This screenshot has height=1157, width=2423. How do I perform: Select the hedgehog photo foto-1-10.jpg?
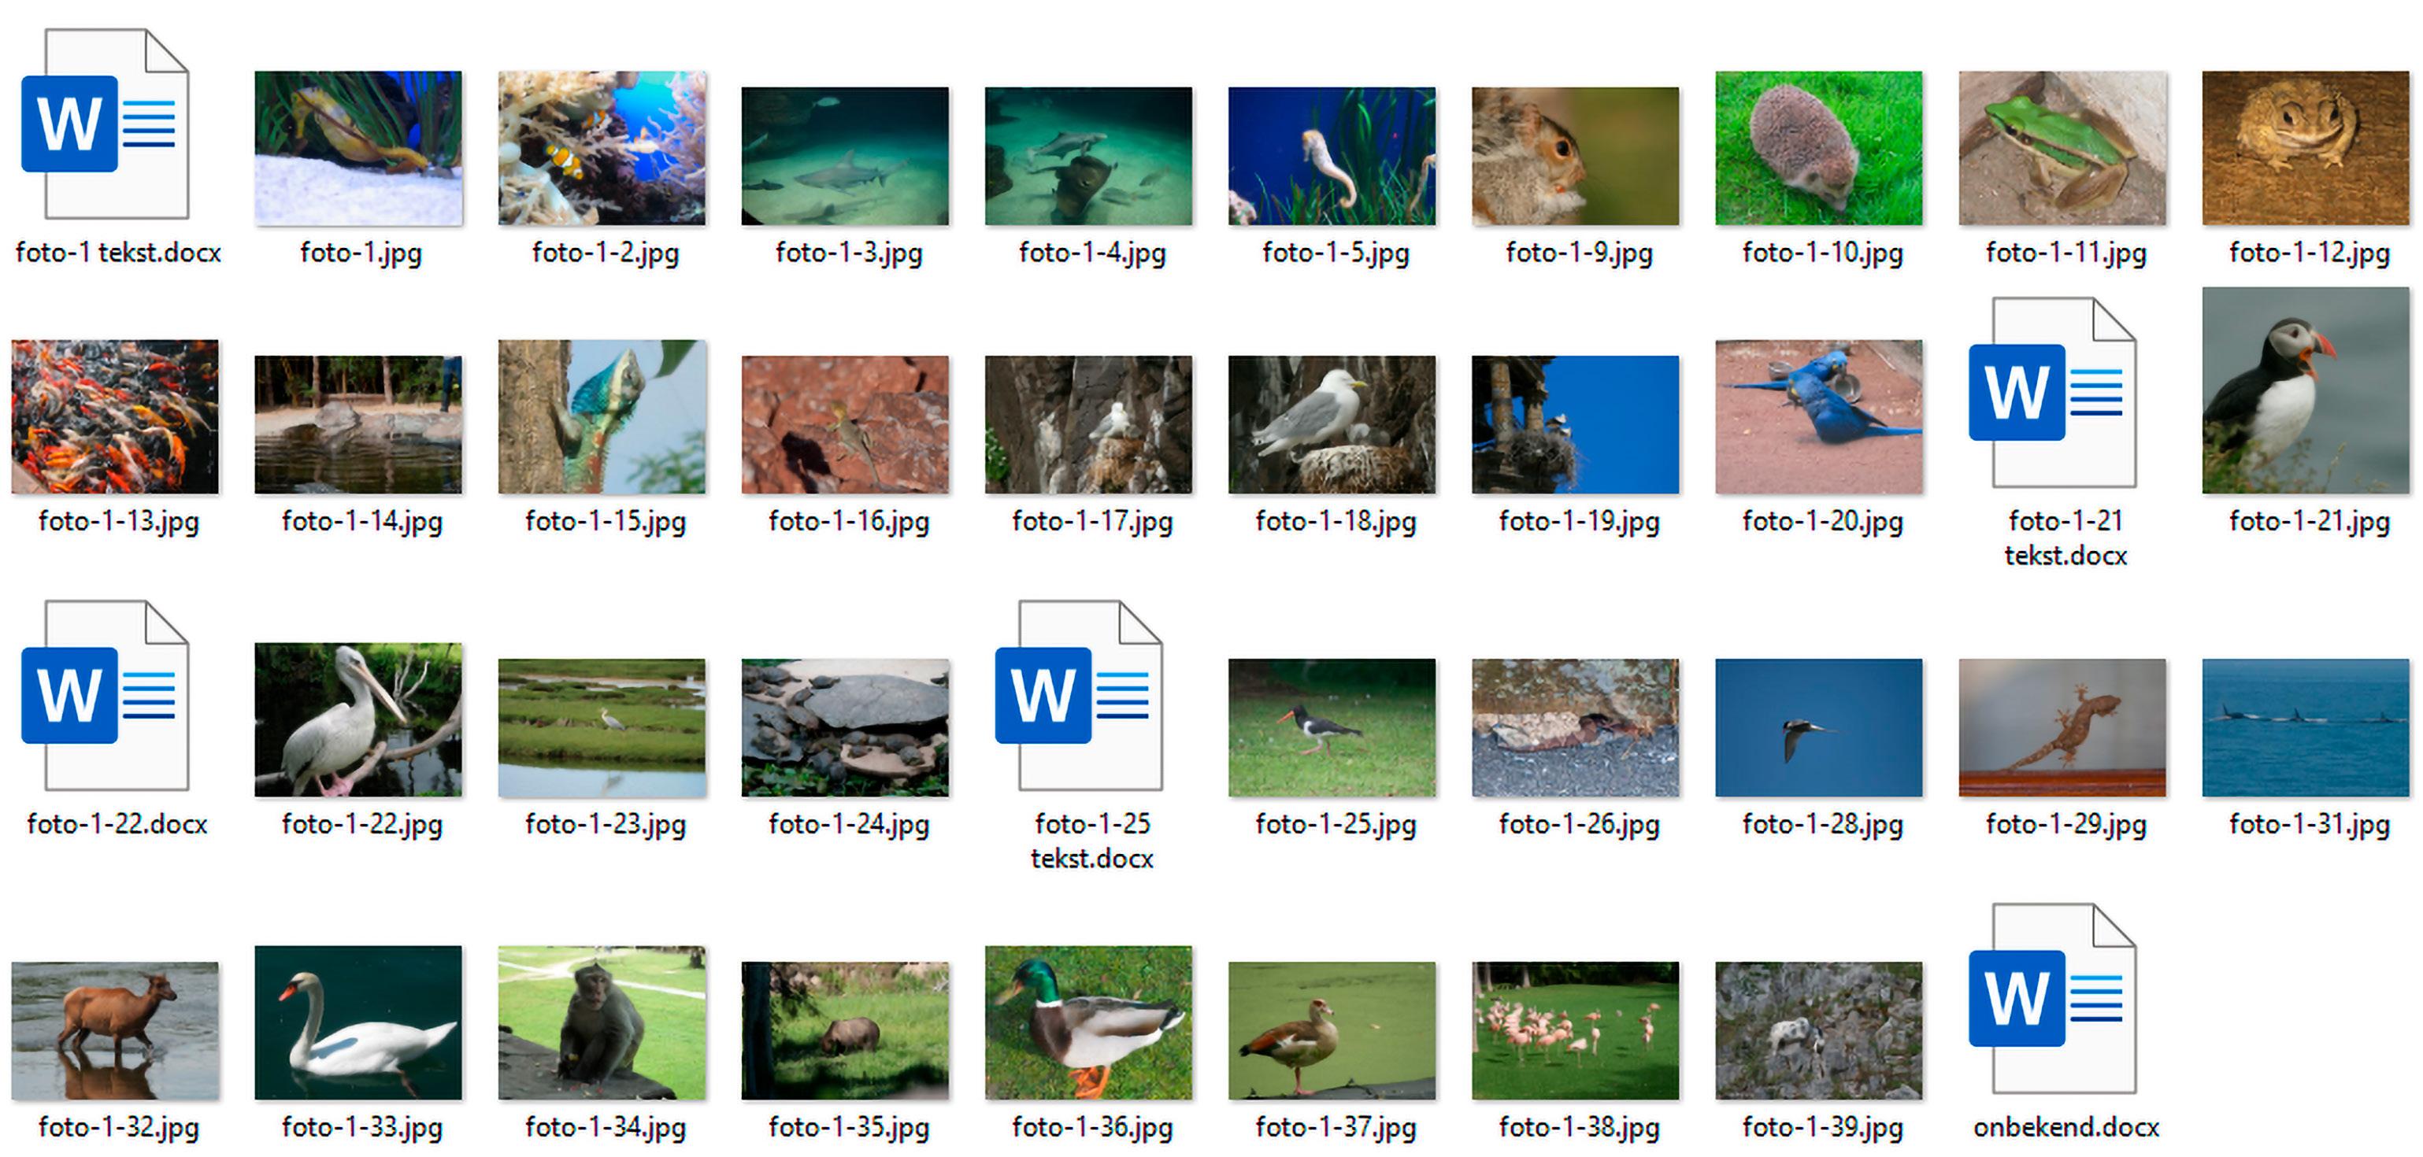pos(1818,149)
